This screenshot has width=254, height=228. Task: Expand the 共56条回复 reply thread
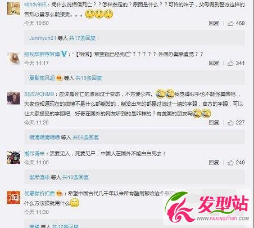pyautogui.click(x=85, y=137)
